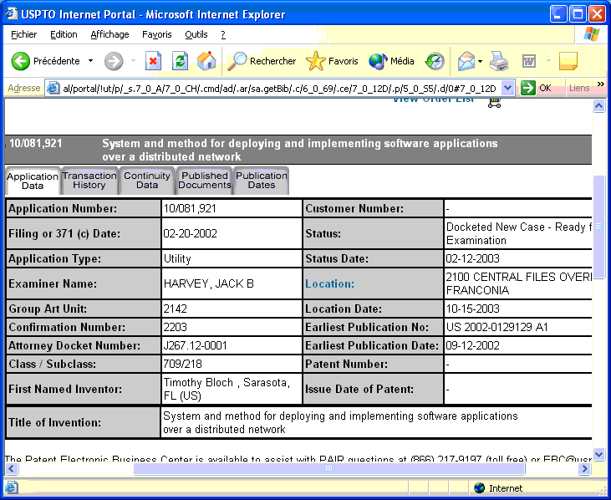This screenshot has height=500, width=611.
Task: Go back with the Précédente button
Action: click(x=46, y=61)
